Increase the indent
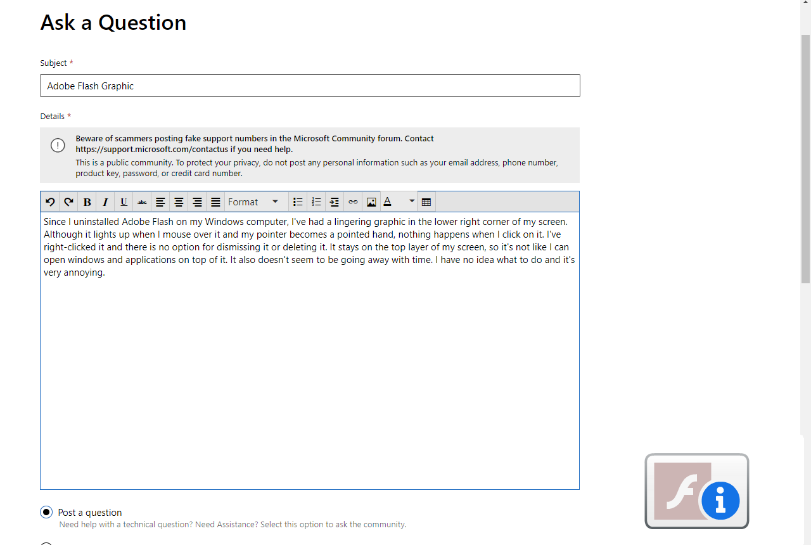Screen dimensions: 811x545 pyautogui.click(x=335, y=202)
